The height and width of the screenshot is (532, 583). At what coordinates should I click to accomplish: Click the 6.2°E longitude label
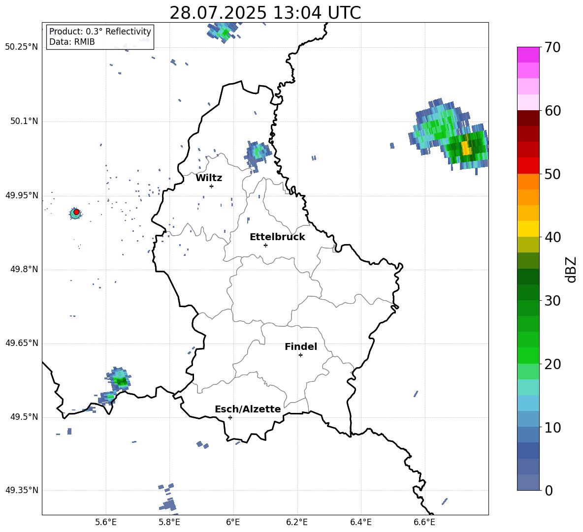point(297,522)
